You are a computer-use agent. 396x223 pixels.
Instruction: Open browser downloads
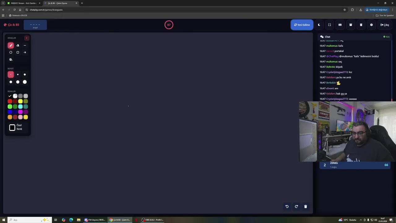pyautogui.click(x=360, y=10)
